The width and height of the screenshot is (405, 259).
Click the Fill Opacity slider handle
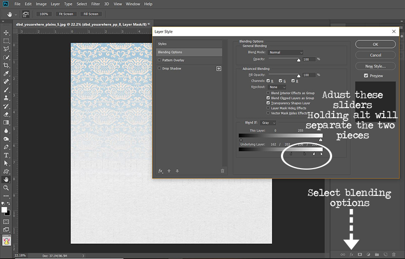tap(299, 75)
